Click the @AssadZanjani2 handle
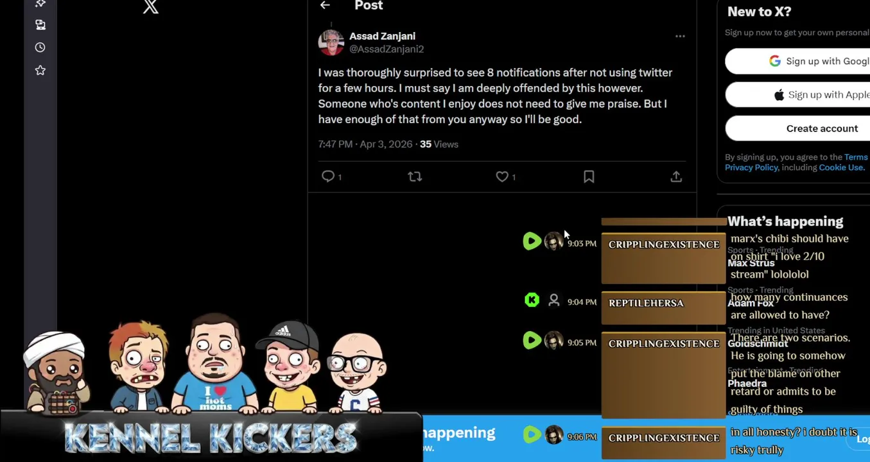The image size is (870, 462). (x=387, y=49)
